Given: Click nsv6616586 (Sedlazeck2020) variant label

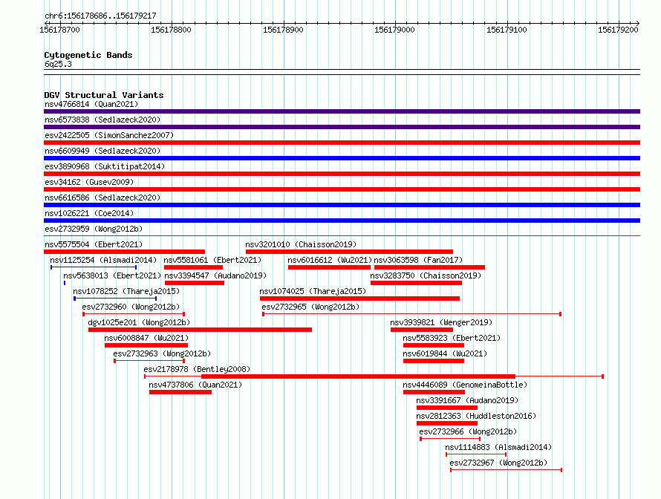Looking at the screenshot, I should [x=102, y=198].
